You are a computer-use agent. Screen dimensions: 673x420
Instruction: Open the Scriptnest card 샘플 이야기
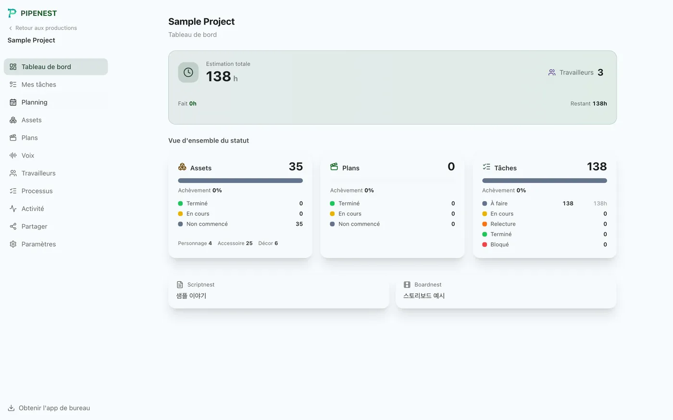click(x=279, y=291)
